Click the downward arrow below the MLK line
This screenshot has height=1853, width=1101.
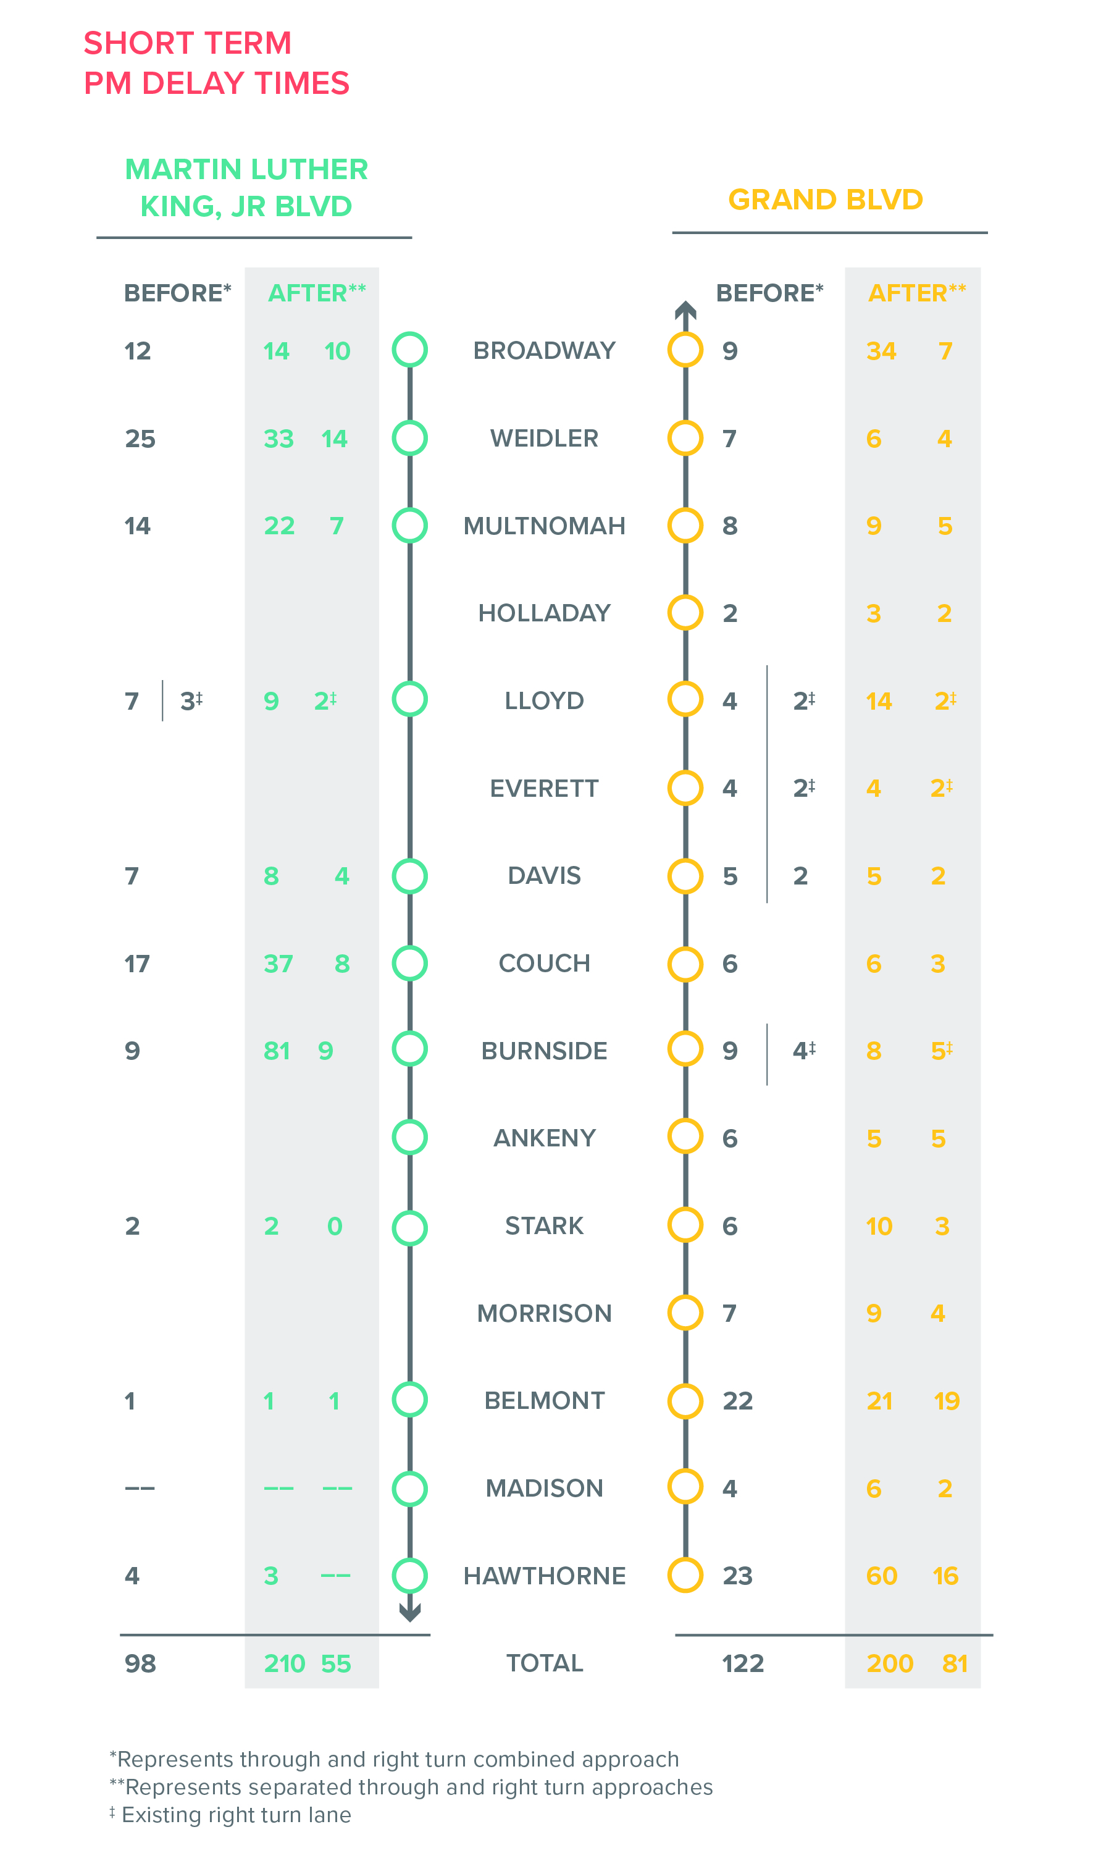pos(409,1612)
